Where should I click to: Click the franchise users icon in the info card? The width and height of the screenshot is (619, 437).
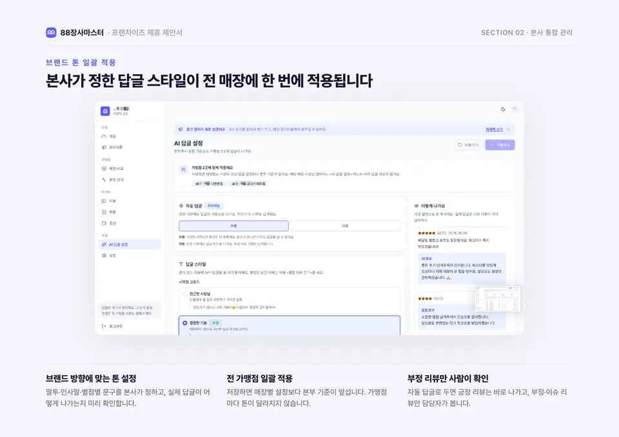183,170
